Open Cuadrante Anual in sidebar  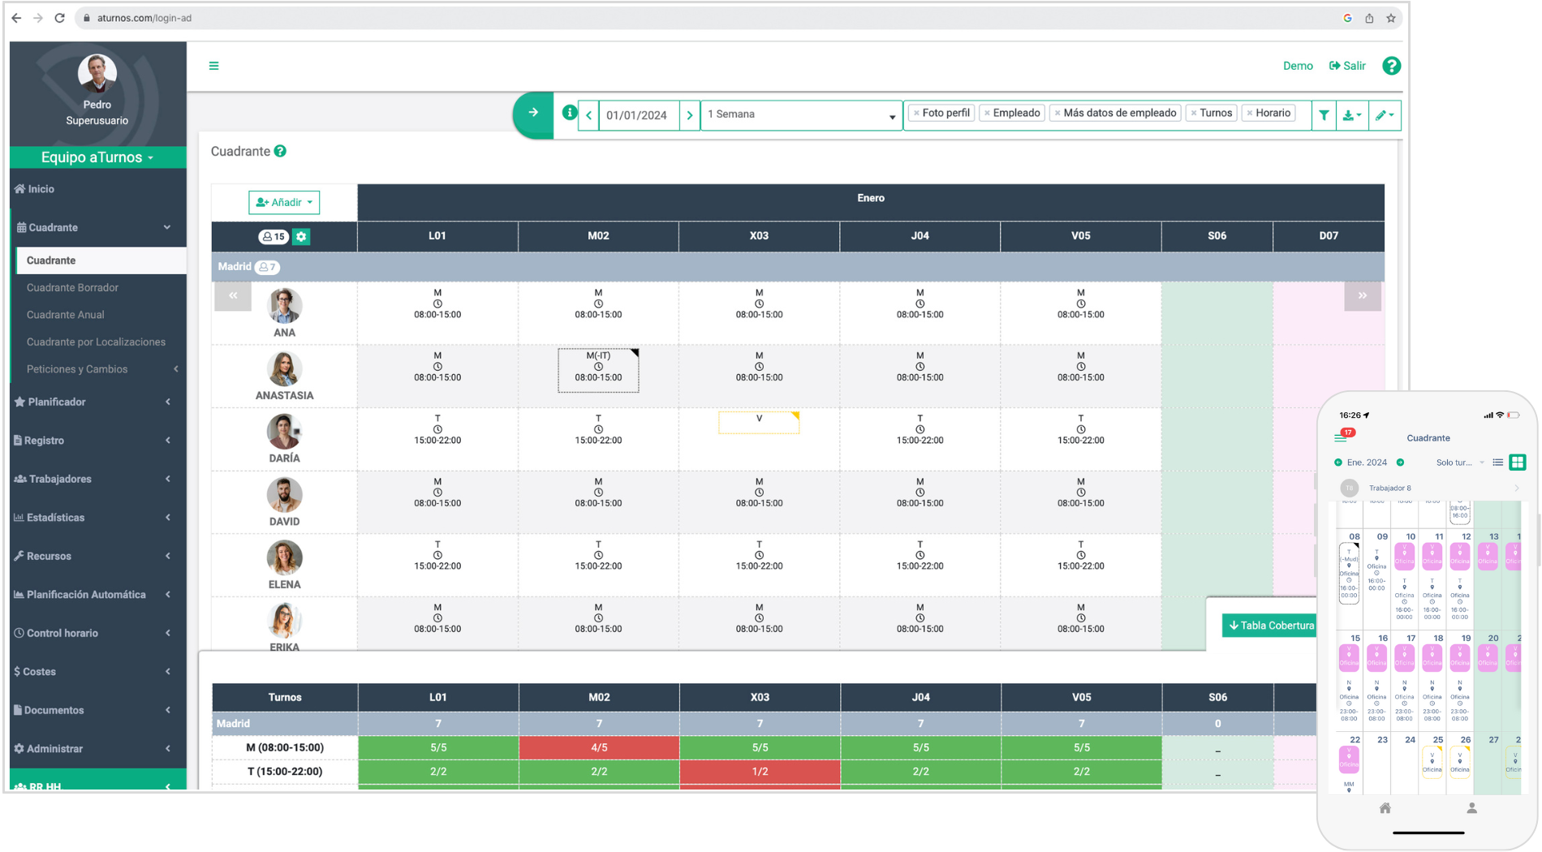(x=65, y=315)
